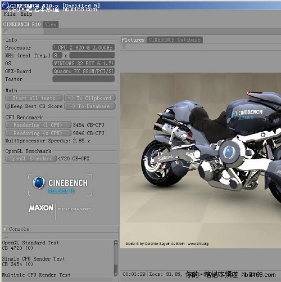281x282 pixels.
Task: Click the rendered motorcycle picture
Action: tap(201, 160)
